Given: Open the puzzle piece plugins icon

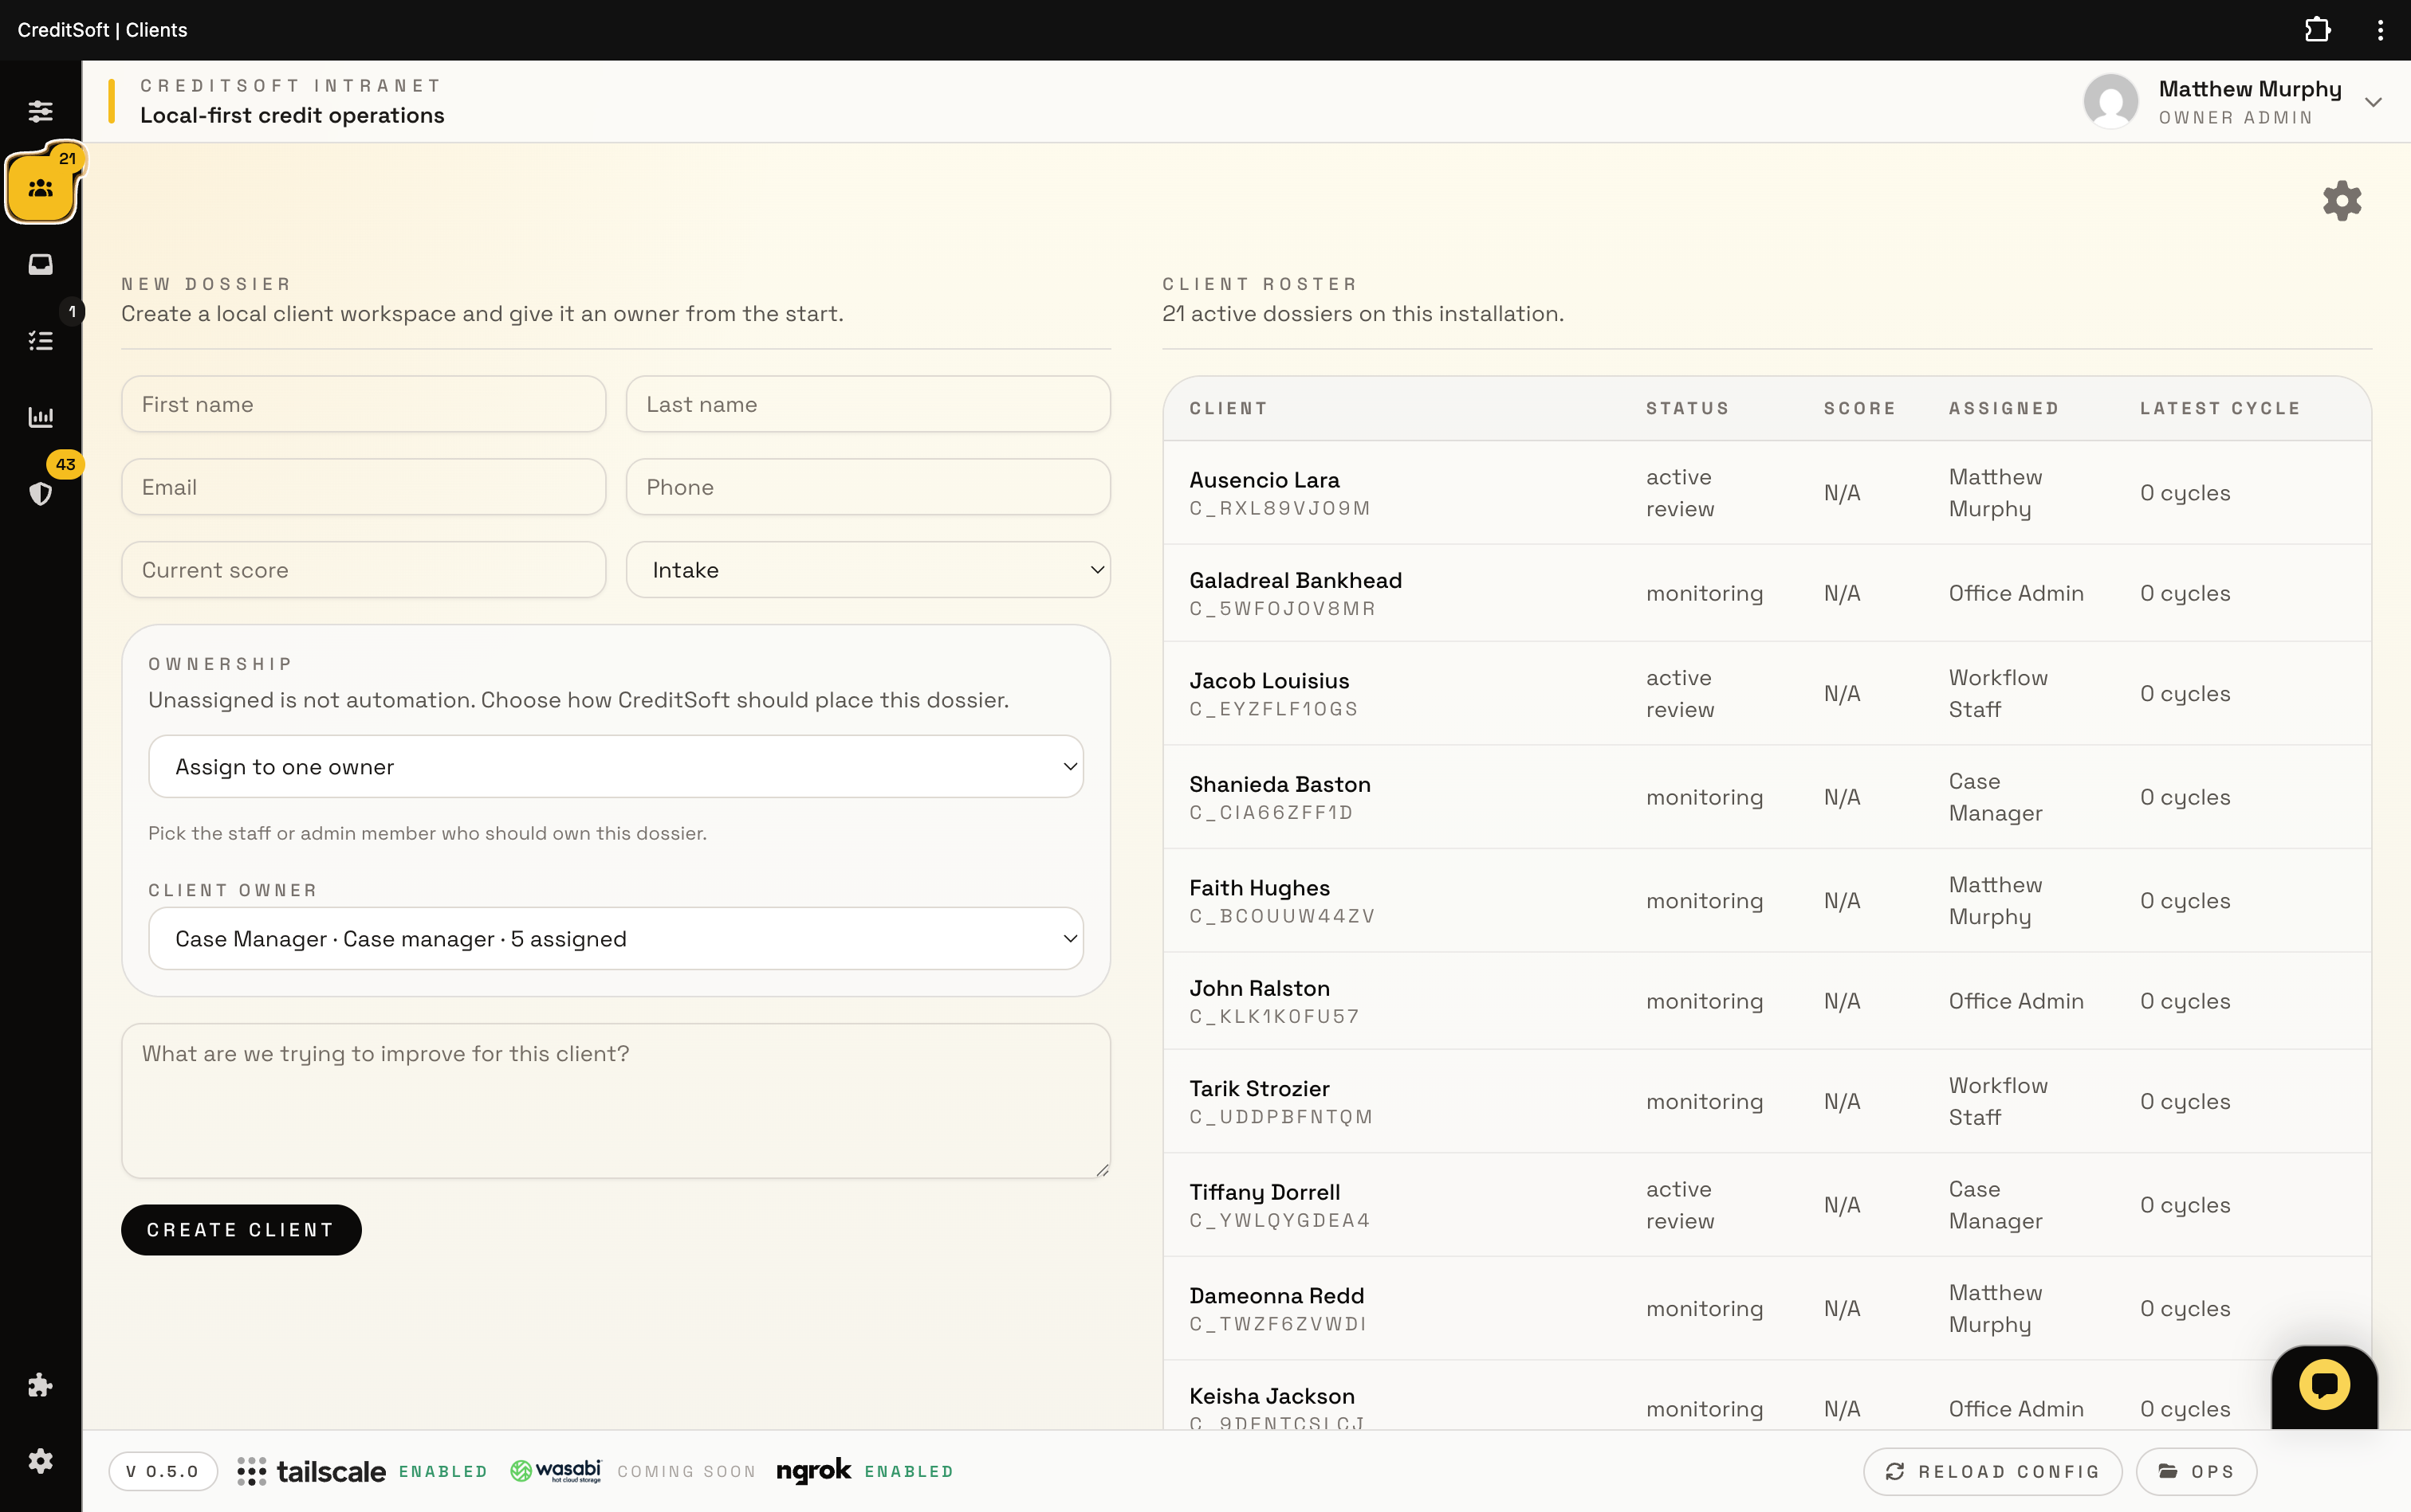Looking at the screenshot, I should click(40, 1385).
